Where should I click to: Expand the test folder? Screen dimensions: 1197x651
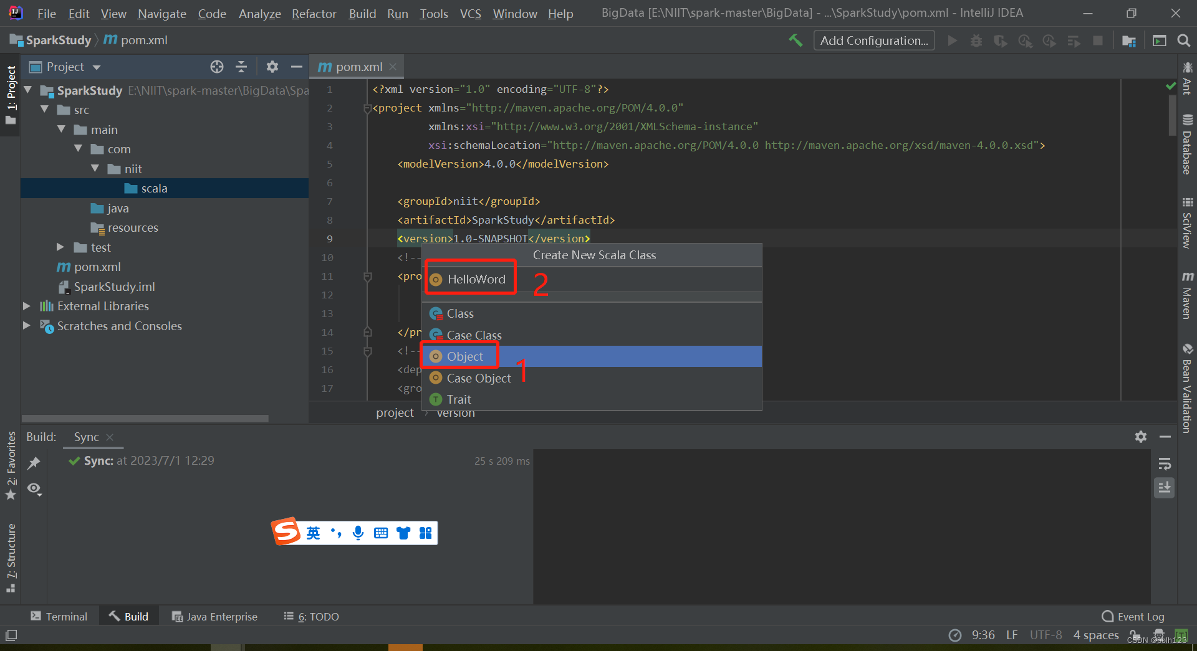point(61,247)
